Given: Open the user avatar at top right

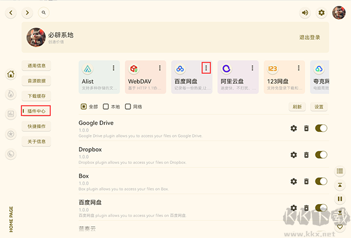Looking at the screenshot, I should (339, 13).
